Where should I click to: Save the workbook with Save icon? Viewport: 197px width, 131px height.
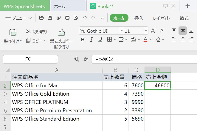coord(50,18)
